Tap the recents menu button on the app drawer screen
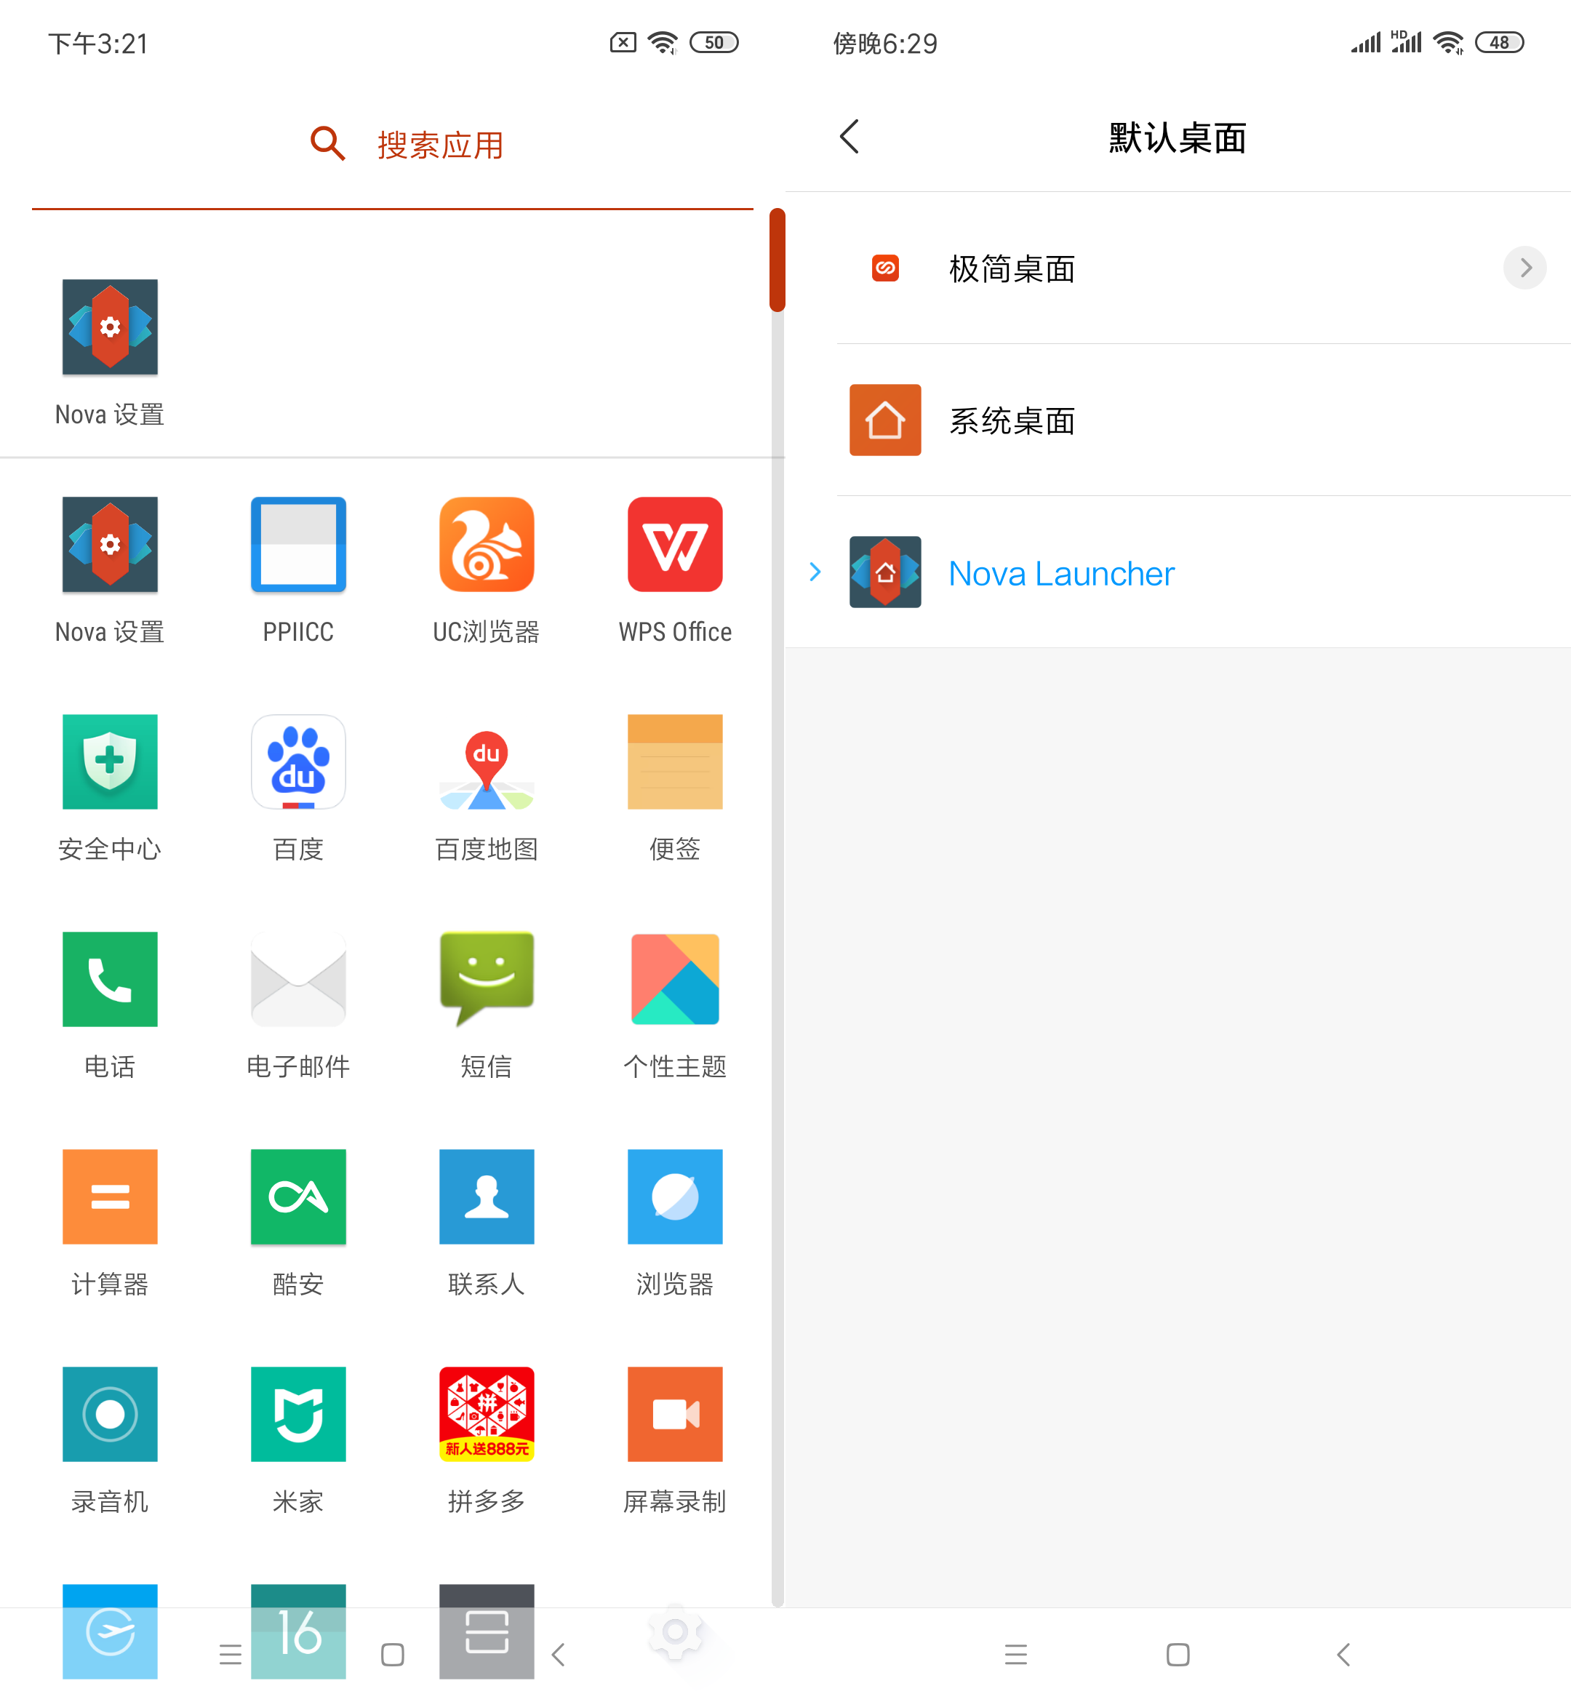The width and height of the screenshot is (1571, 1702). click(231, 1655)
